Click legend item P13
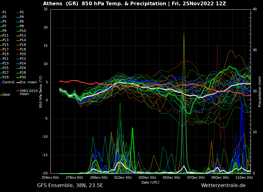This screenshot has width=263, height=192. coord(4,40)
